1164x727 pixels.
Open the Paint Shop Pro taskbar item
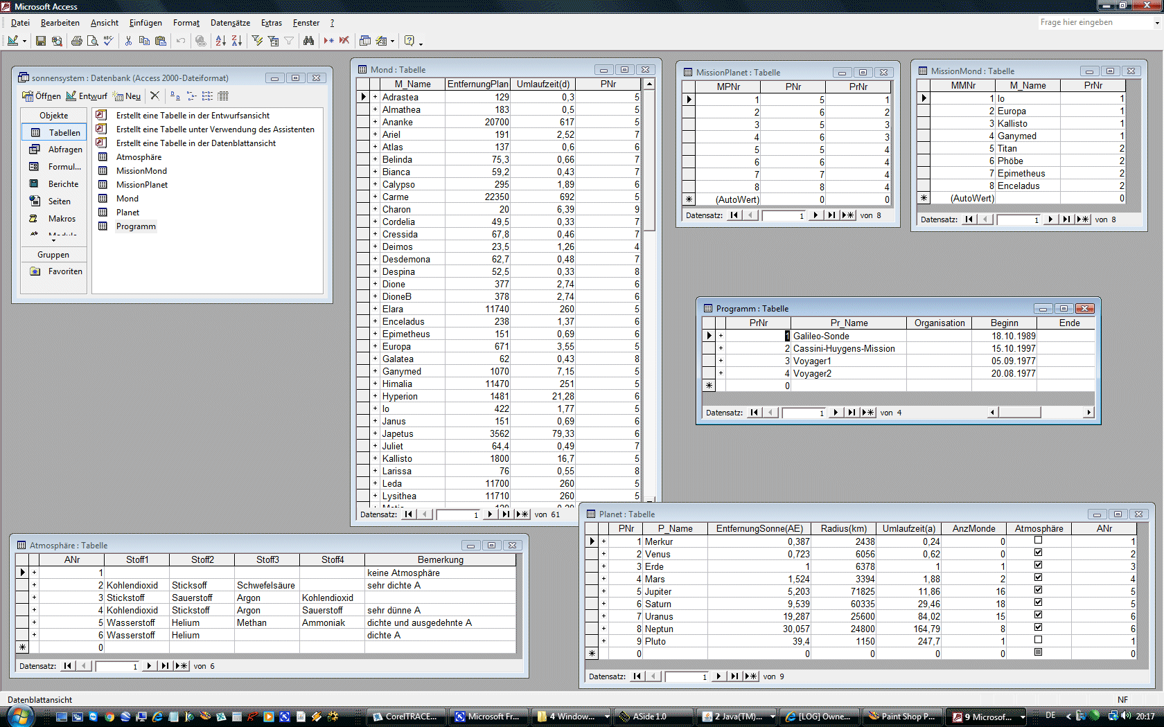pos(902,717)
